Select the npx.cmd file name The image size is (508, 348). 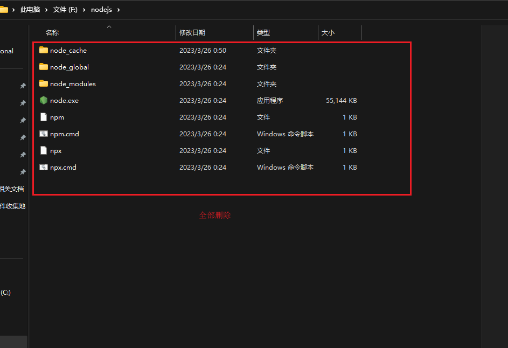pyautogui.click(x=63, y=167)
